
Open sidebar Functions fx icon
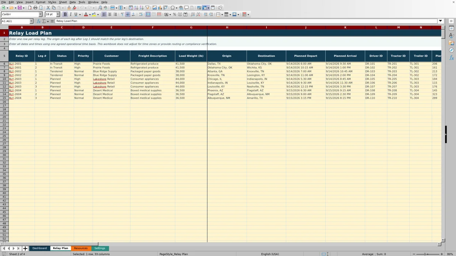(451, 58)
